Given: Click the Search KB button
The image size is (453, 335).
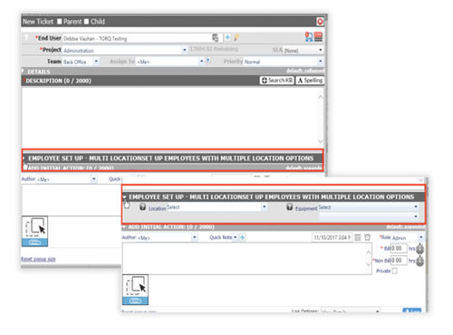Looking at the screenshot, I should (x=277, y=81).
